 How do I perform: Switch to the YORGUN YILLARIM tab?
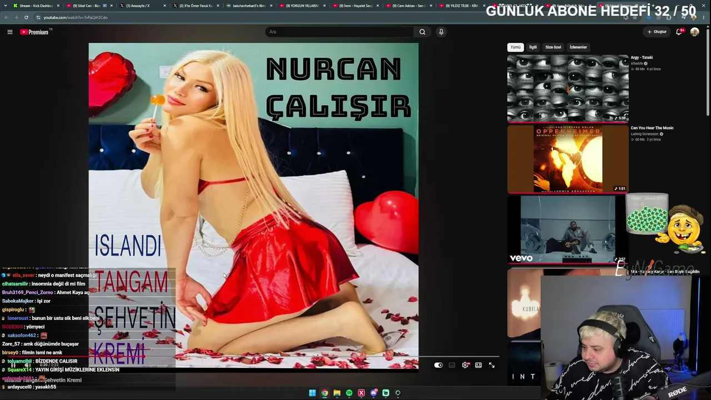pos(302,6)
